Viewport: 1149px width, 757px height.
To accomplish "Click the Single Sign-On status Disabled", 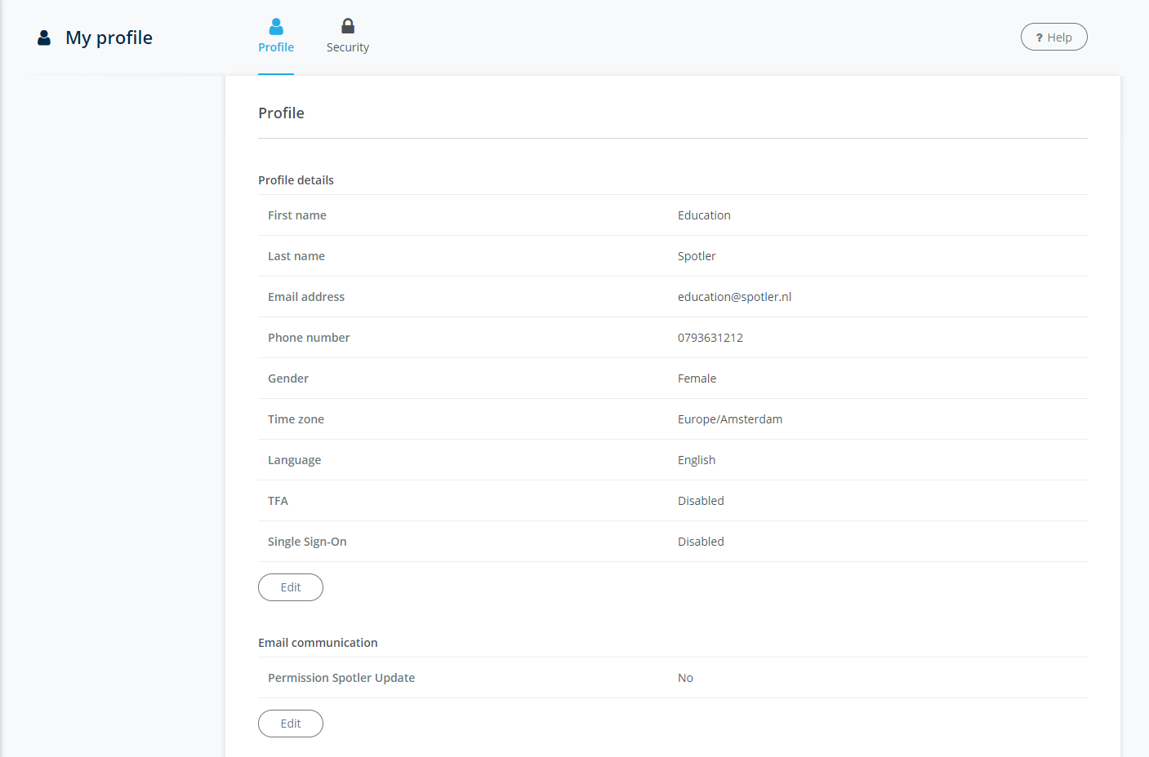I will [701, 542].
